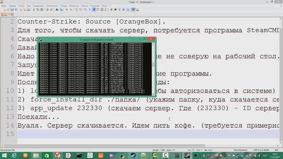Click the Copy toolbar icon

click(38, 10)
